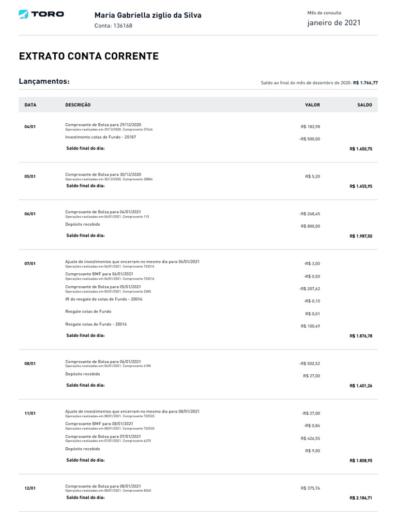397x530 pixels.
Task: Click the VALOR column header
Action: (x=312, y=105)
